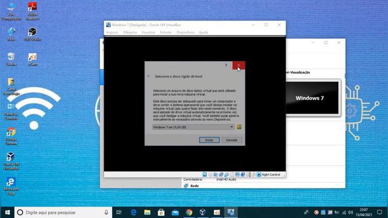This screenshot has width=388, height=218.
Task: Open the Lixeira recycle bin icon
Action: pyautogui.click(x=11, y=59)
